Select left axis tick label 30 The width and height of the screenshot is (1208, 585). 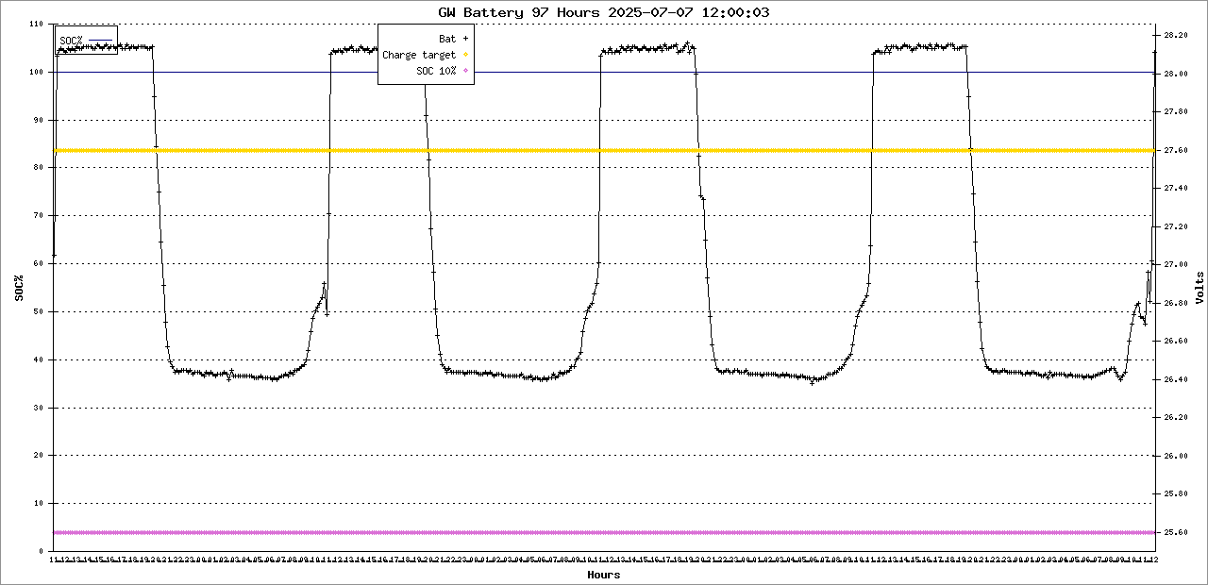41,408
